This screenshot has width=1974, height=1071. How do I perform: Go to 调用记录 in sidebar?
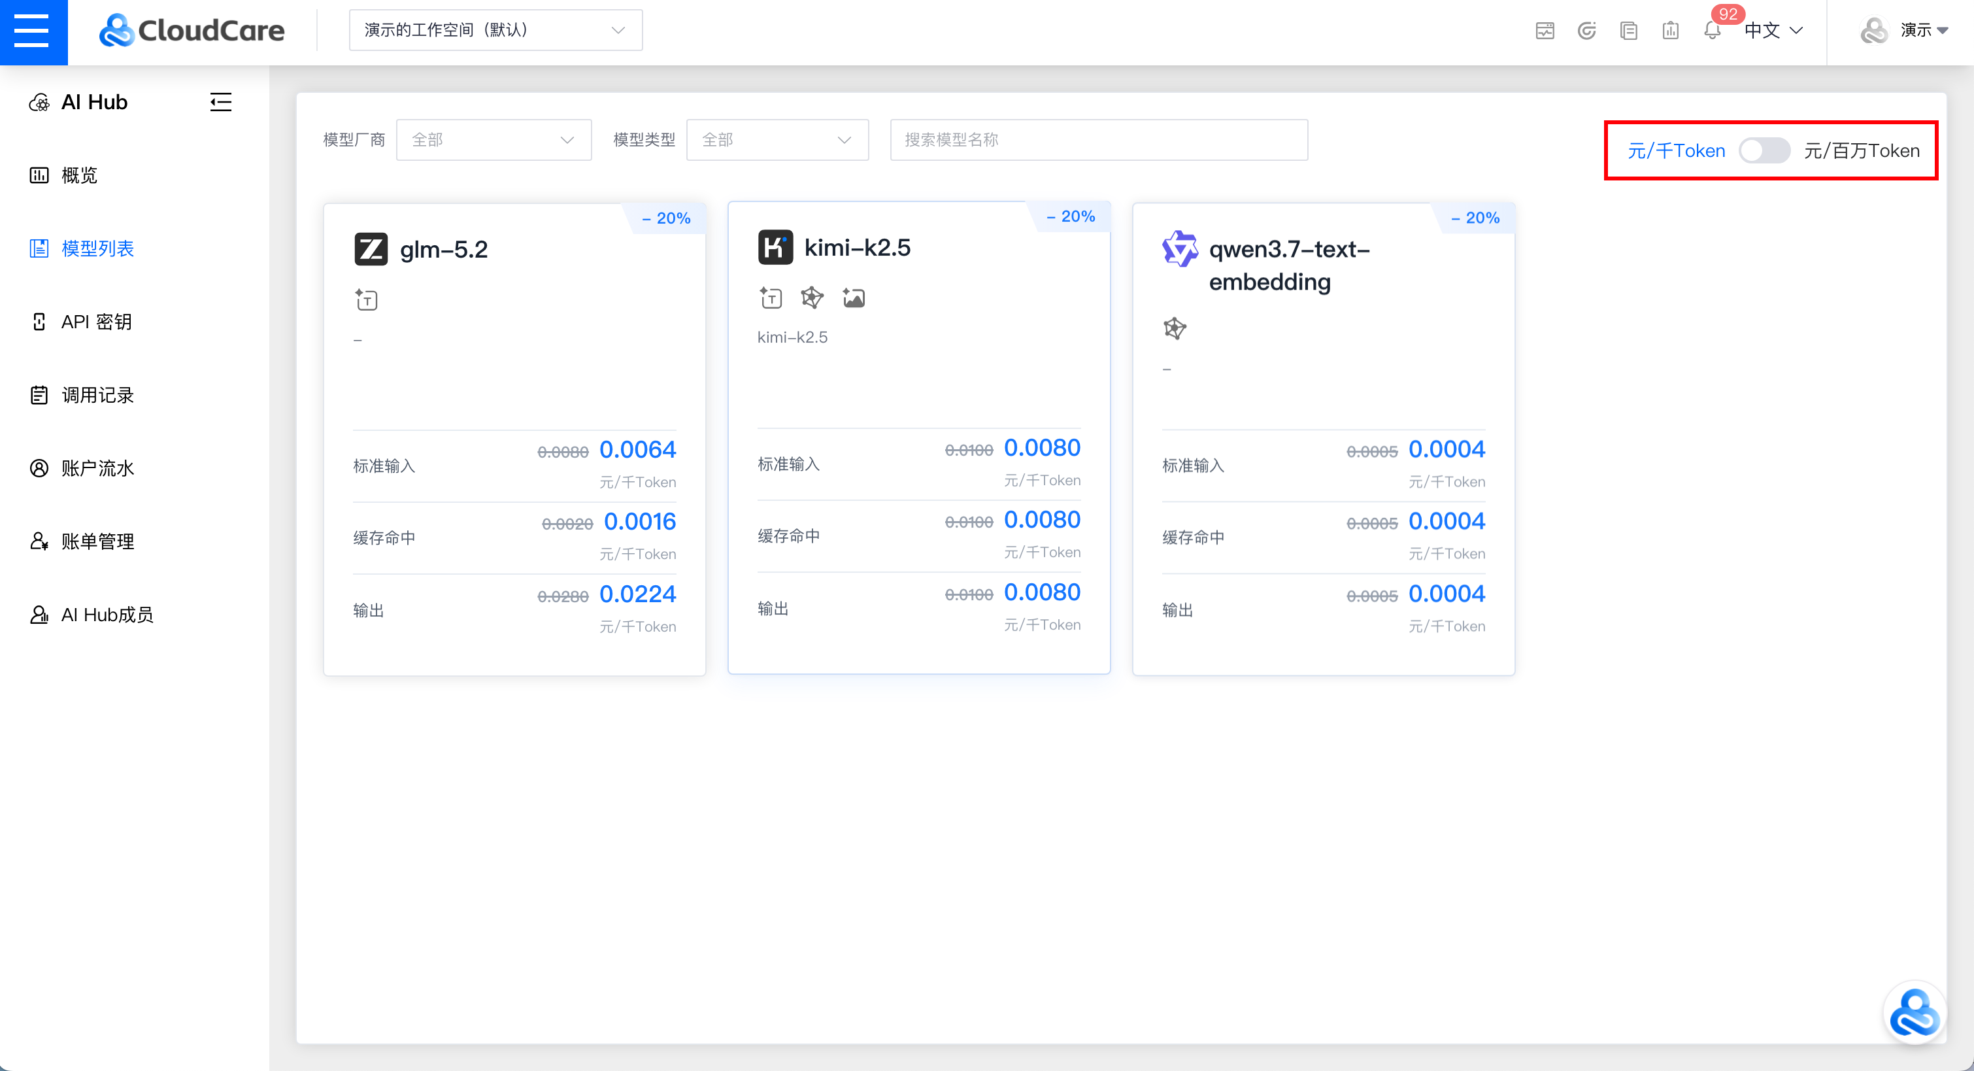tap(97, 395)
